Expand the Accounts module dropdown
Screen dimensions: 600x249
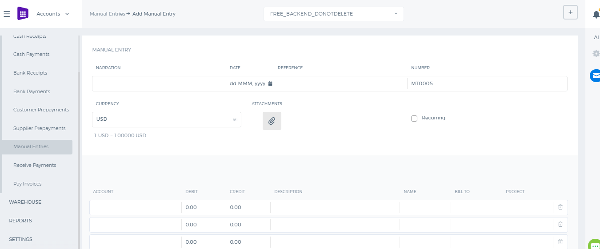53,14
